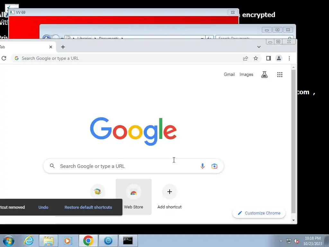Screen dimensions: 329x247
Task: Search by image with camera icon
Action: (x=214, y=166)
